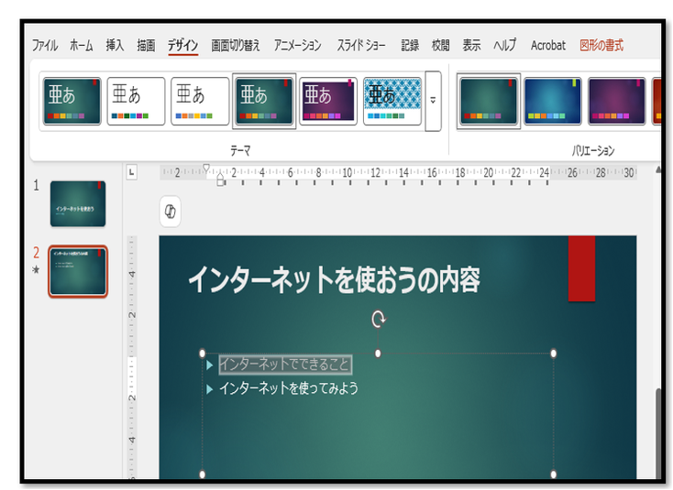The image size is (673, 490).
Task: Open the 描画 ribbon tab
Action: [x=146, y=45]
